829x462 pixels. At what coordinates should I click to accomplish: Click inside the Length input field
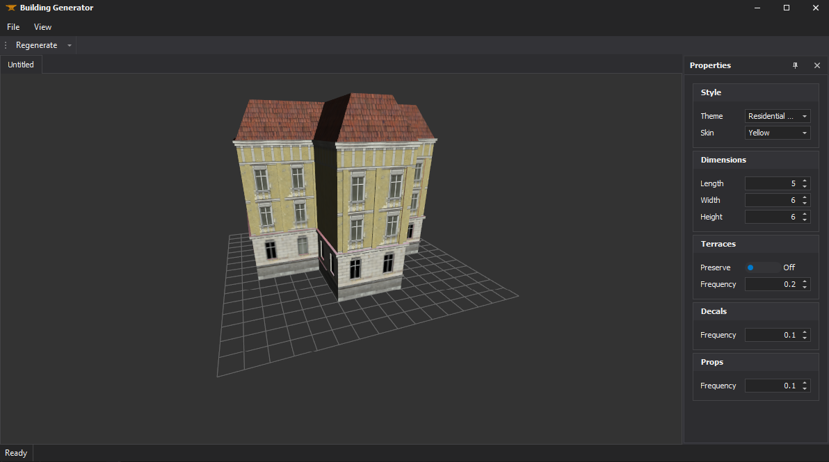[x=772, y=183]
